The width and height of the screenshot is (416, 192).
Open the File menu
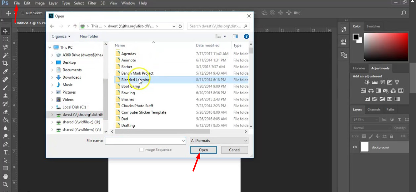[x=17, y=3]
